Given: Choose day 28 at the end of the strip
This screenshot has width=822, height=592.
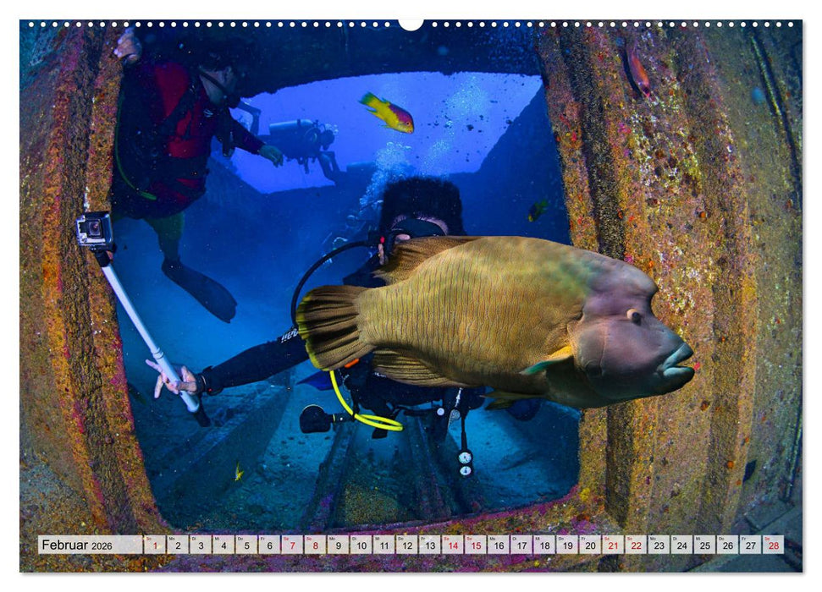Looking at the screenshot, I should [772, 545].
